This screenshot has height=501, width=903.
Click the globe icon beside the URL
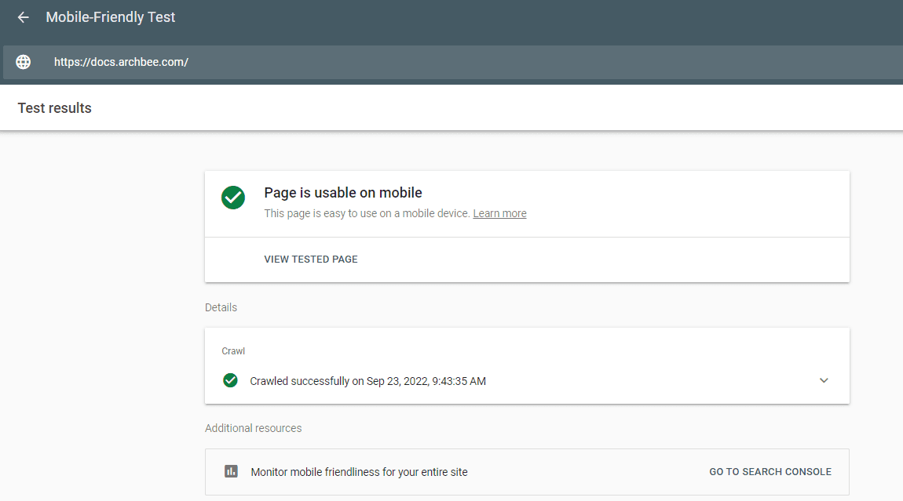[24, 62]
